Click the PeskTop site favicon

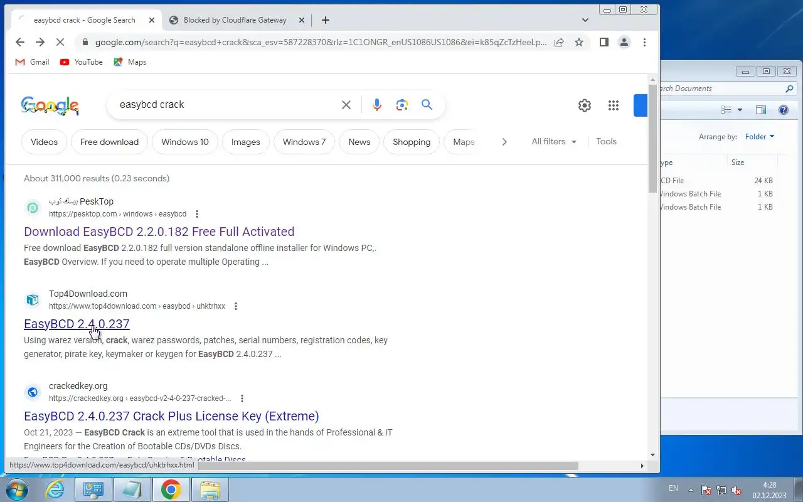tap(33, 208)
